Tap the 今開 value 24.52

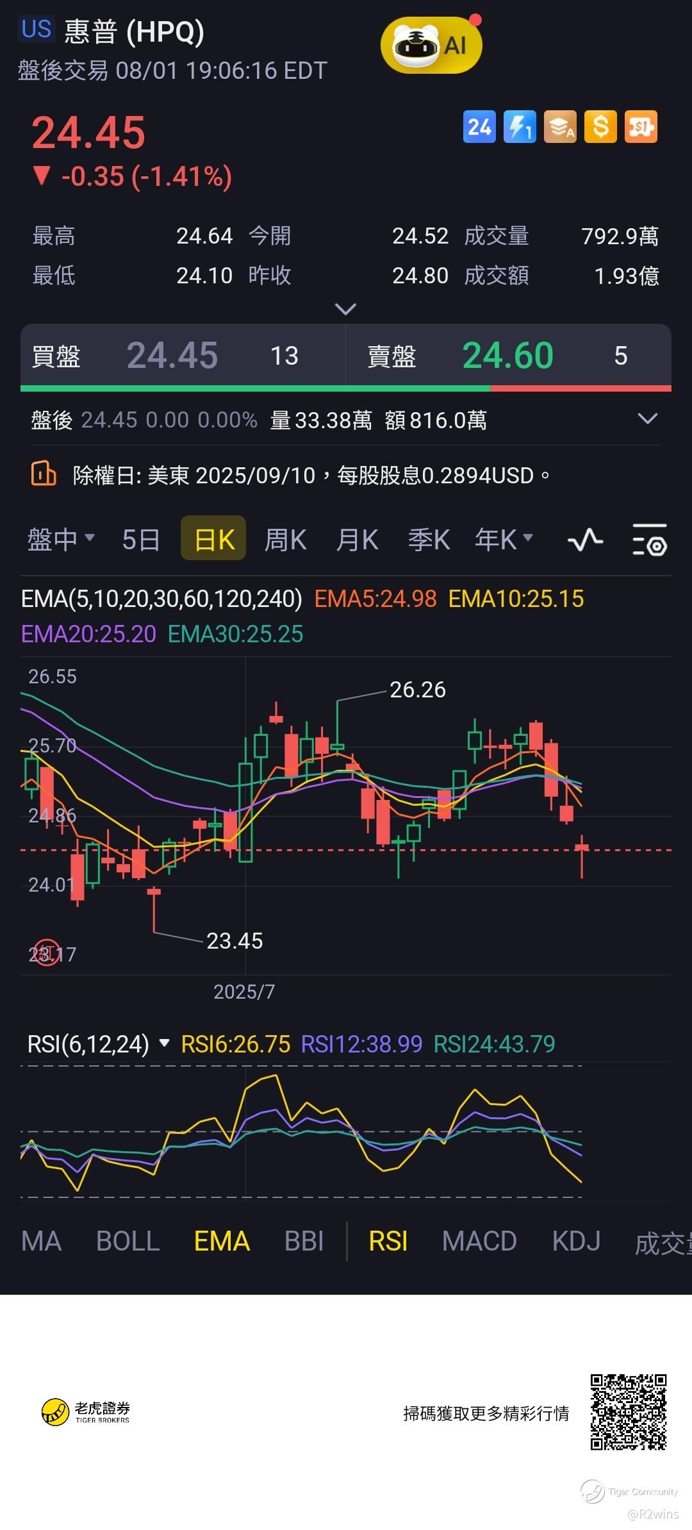point(420,236)
